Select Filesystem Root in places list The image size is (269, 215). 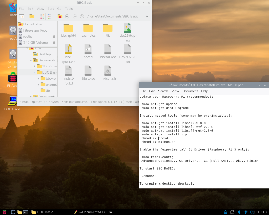(x=35, y=30)
